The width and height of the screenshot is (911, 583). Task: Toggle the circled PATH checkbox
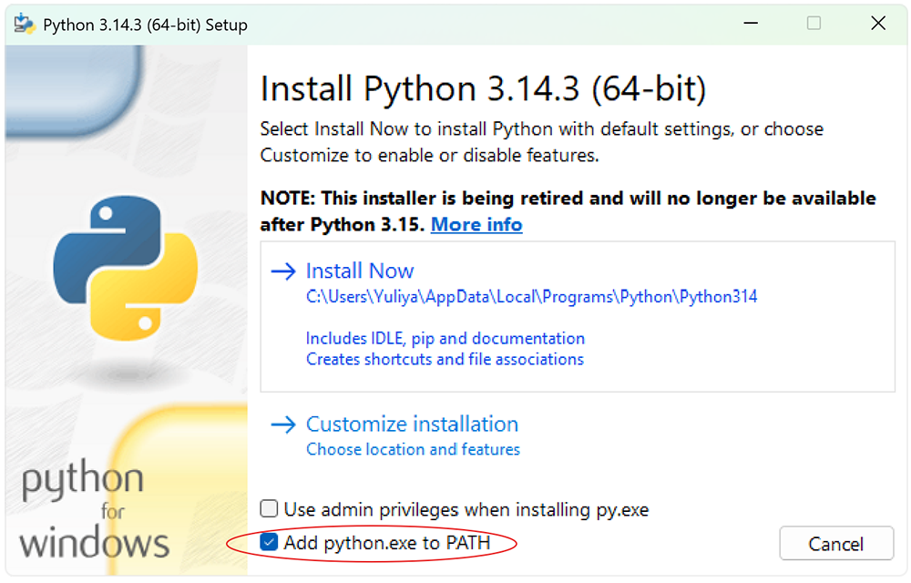(269, 541)
